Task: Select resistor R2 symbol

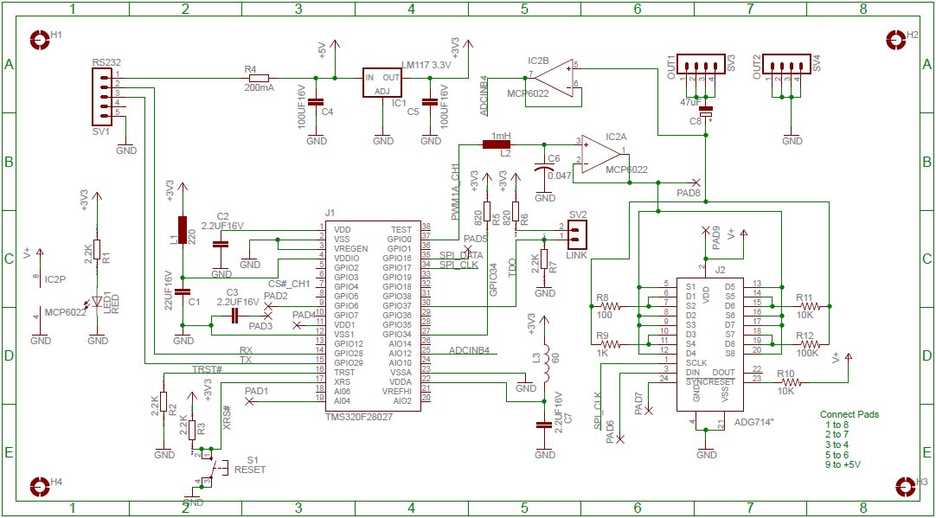Action: pyautogui.click(x=163, y=403)
